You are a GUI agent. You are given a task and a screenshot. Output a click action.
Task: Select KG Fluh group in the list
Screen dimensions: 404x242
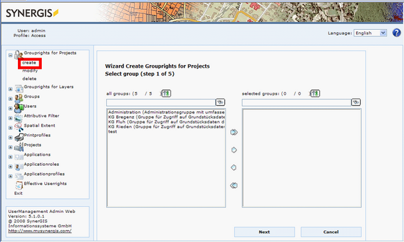167,122
